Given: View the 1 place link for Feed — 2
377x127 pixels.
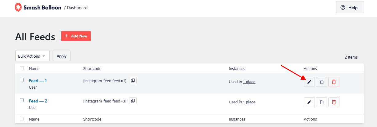Looking at the screenshot, I should [x=249, y=102].
